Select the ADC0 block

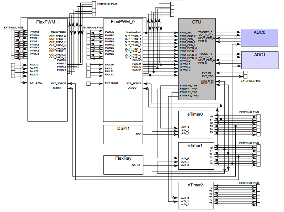[x=259, y=37]
